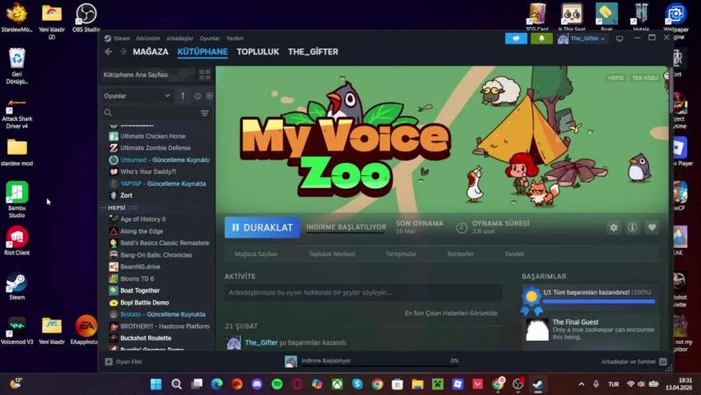Go to the MAĞAZA tab
This screenshot has width=701, height=395.
click(x=150, y=52)
